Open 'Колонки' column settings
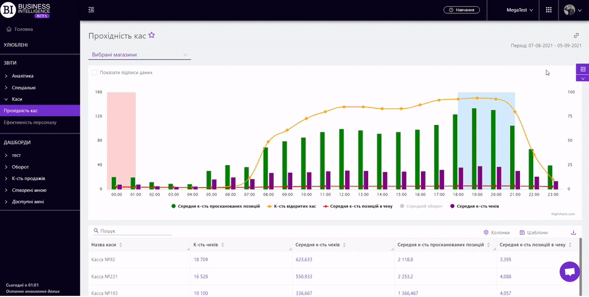The image size is (589, 297). click(x=496, y=233)
